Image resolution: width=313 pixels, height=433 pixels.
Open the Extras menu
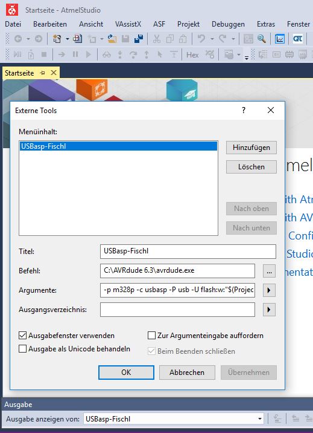tap(265, 24)
